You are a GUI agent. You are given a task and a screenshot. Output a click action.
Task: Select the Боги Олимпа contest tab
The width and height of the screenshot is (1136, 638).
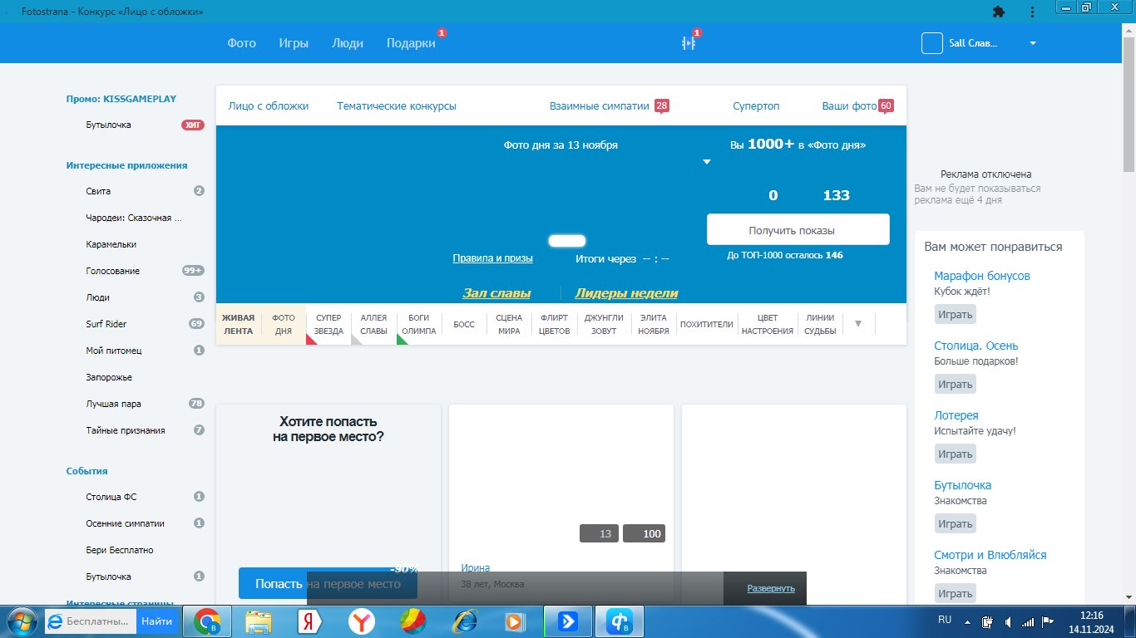419,324
